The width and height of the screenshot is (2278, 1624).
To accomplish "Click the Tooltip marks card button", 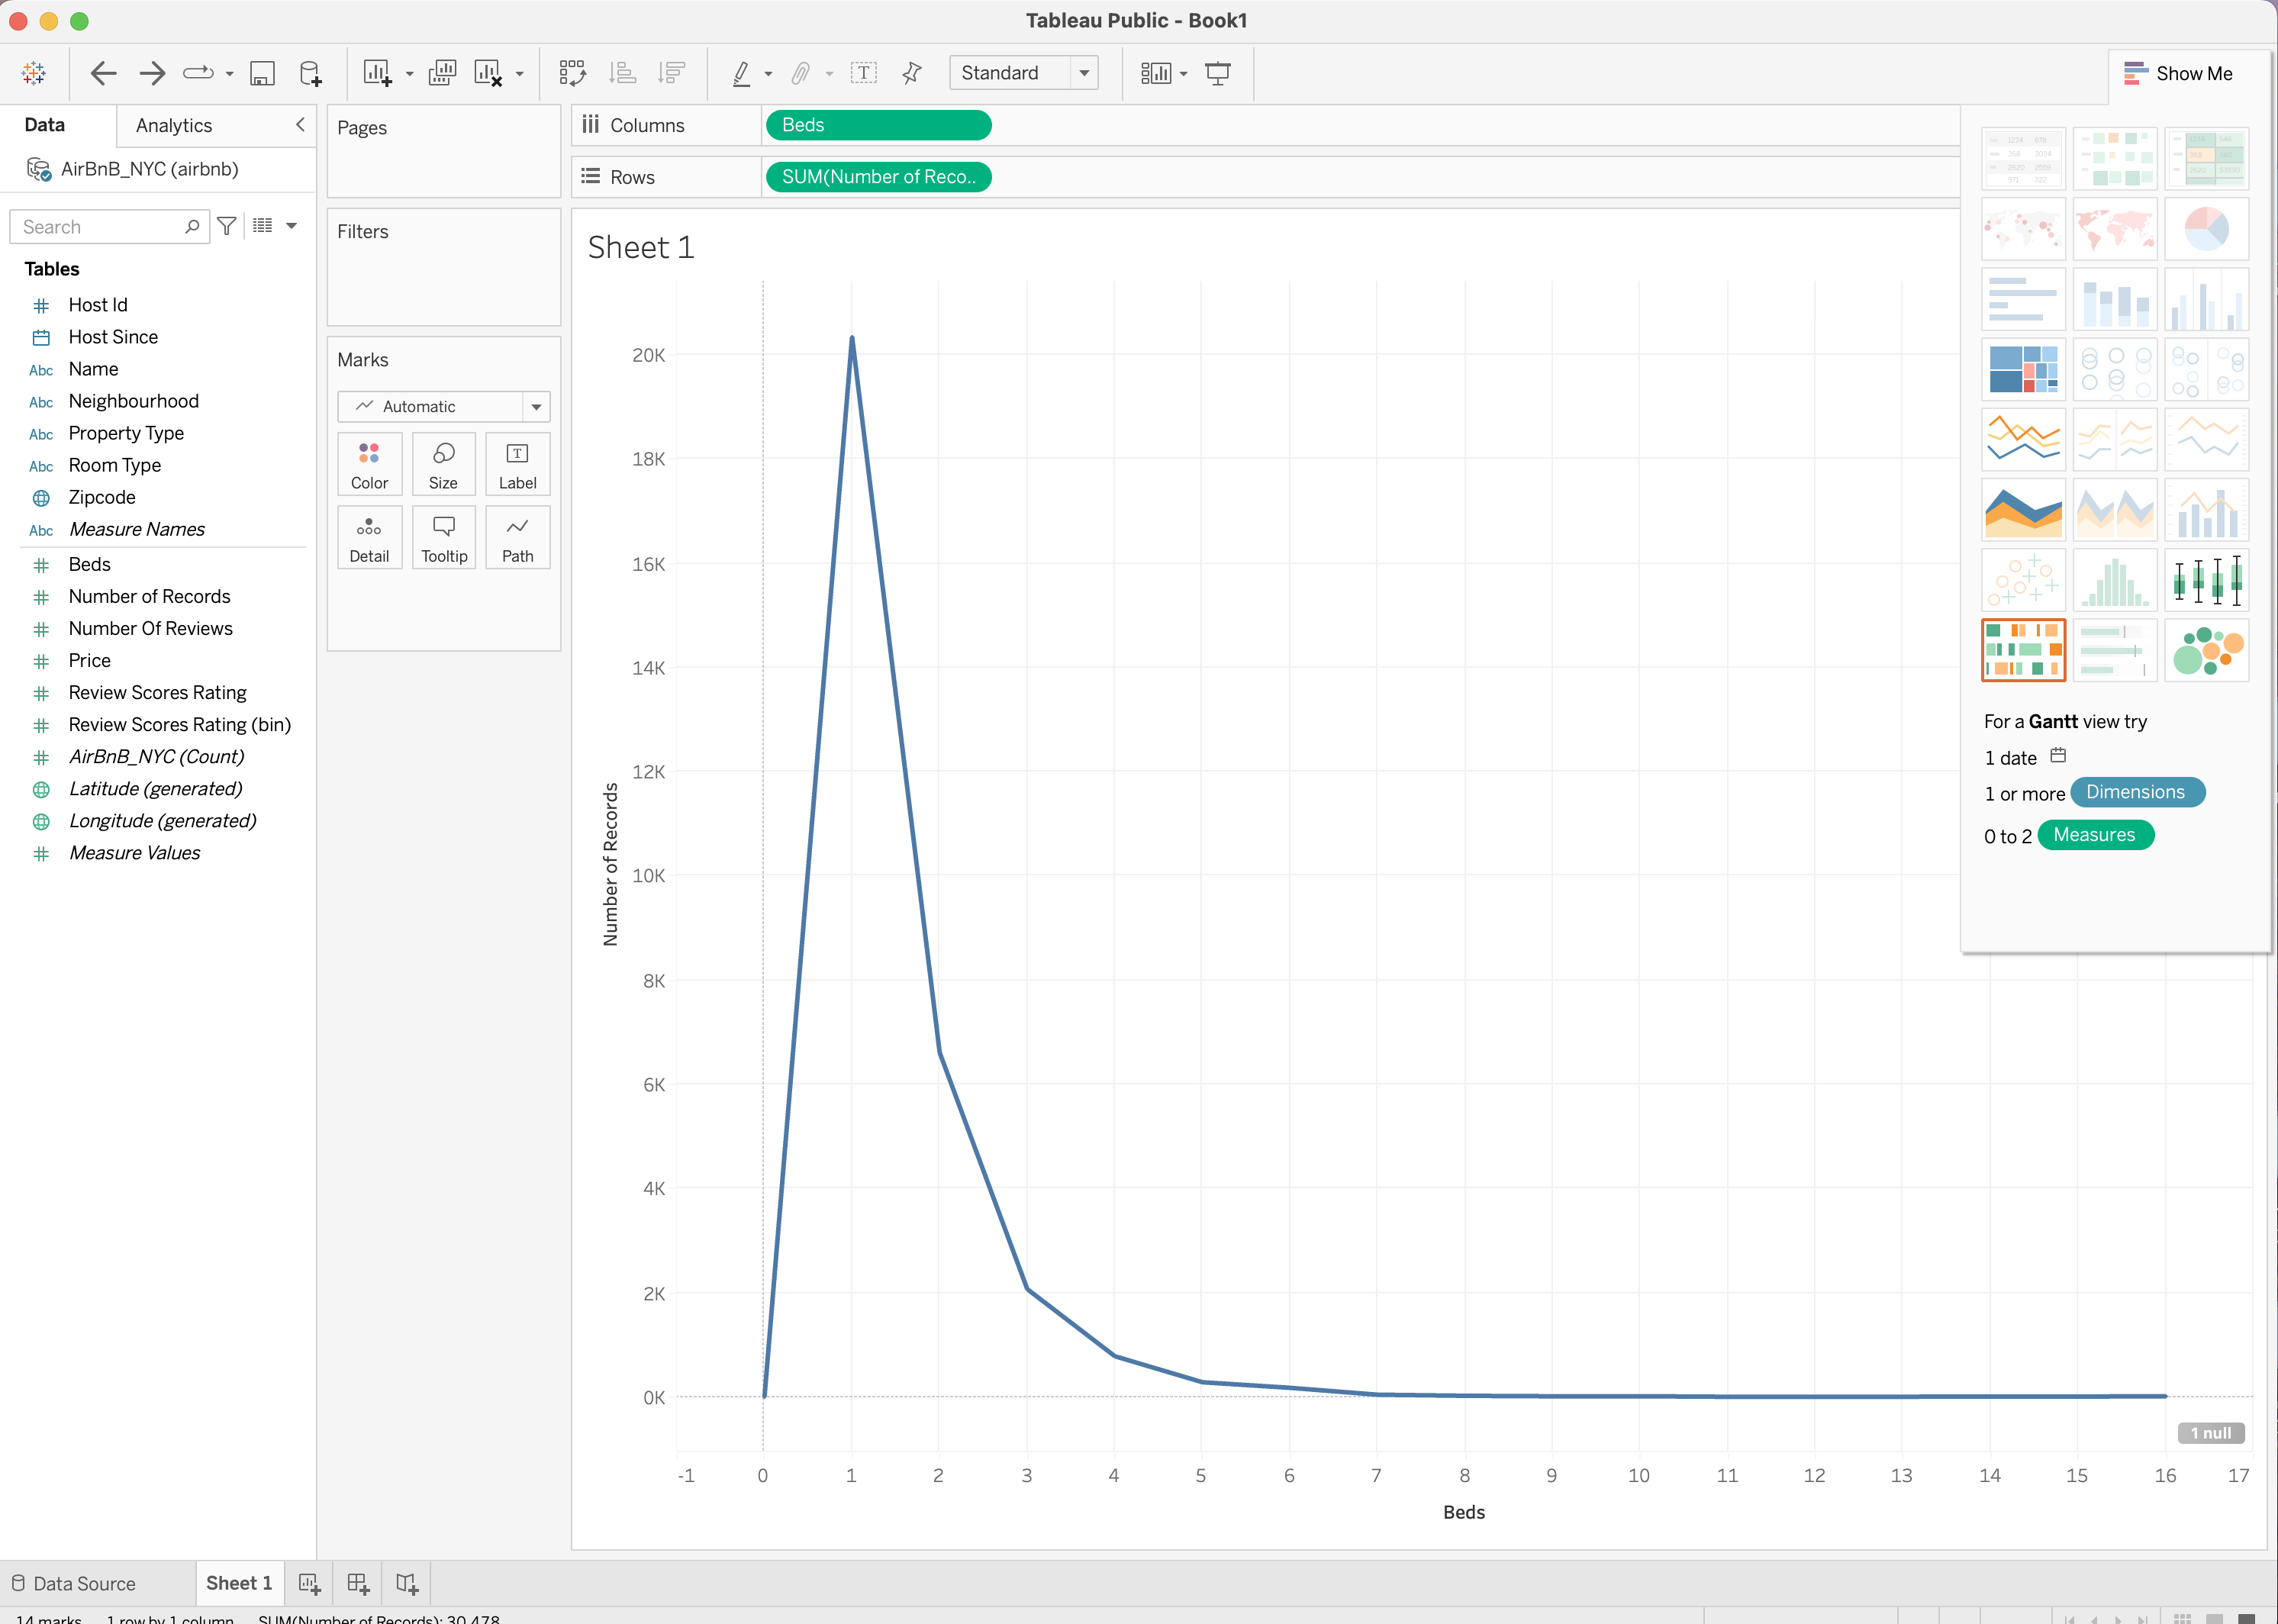I will [x=444, y=538].
